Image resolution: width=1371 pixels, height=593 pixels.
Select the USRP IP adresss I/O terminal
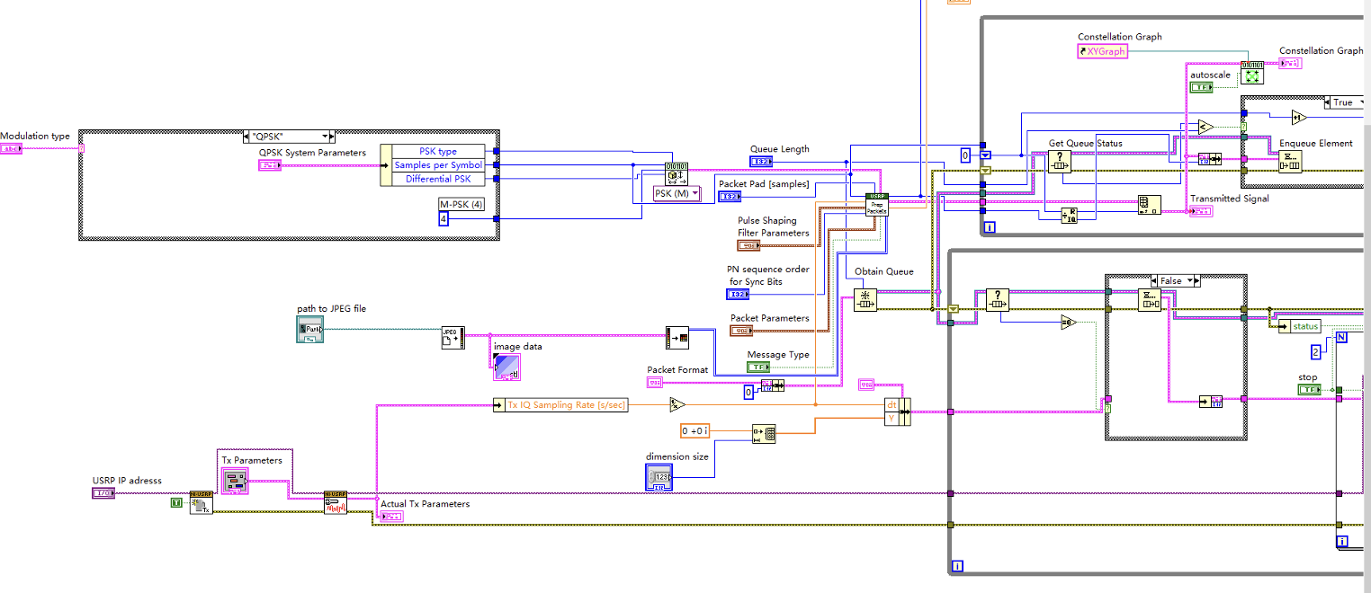103,493
